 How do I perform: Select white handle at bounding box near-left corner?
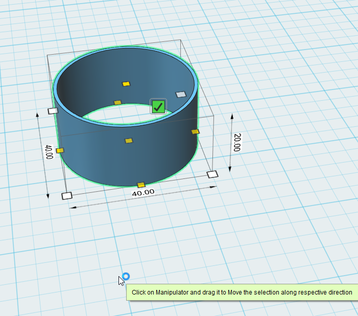point(67,196)
